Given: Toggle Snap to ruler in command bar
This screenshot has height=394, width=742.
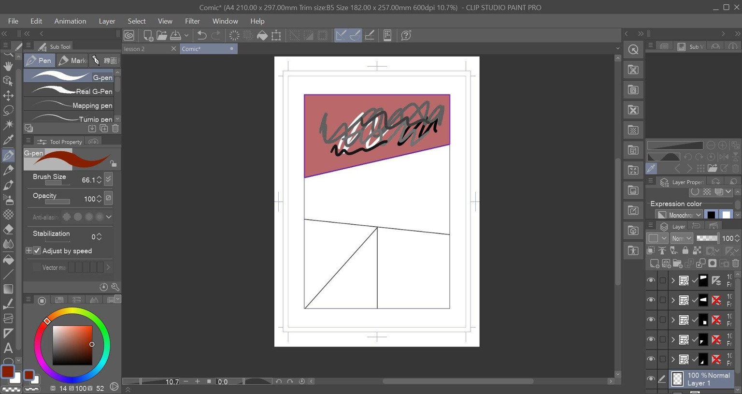Looking at the screenshot, I should coord(341,35).
